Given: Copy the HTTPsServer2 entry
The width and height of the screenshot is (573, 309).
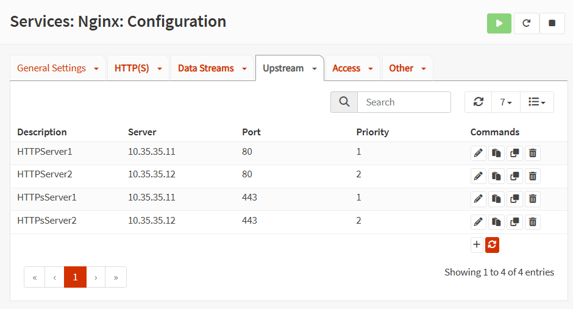Looking at the screenshot, I should pos(496,222).
